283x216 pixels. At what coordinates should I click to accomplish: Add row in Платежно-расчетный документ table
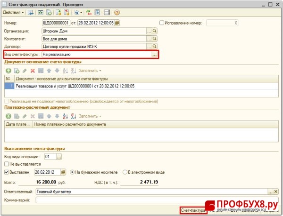pyautogui.click(x=8, y=116)
